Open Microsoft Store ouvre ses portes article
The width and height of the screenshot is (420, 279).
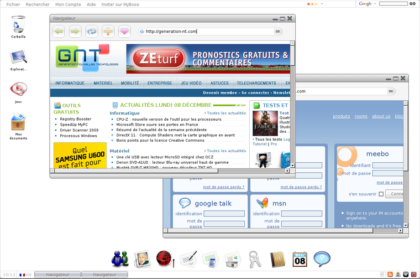(157, 125)
